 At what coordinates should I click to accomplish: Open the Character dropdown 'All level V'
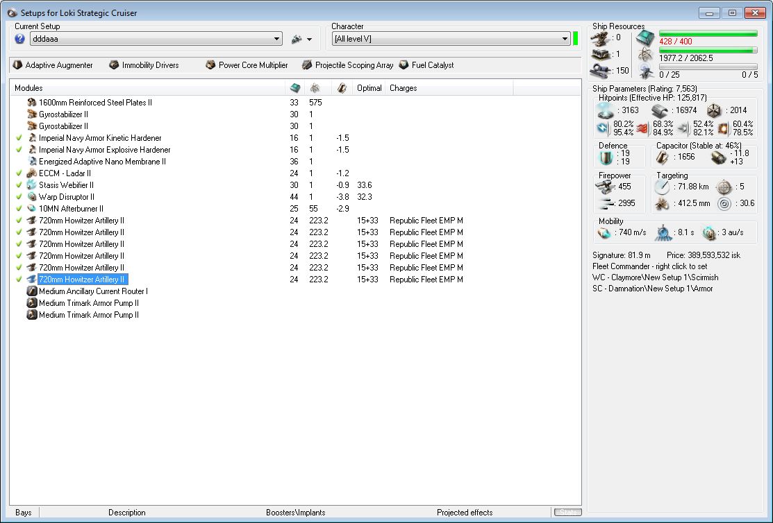[x=451, y=39]
